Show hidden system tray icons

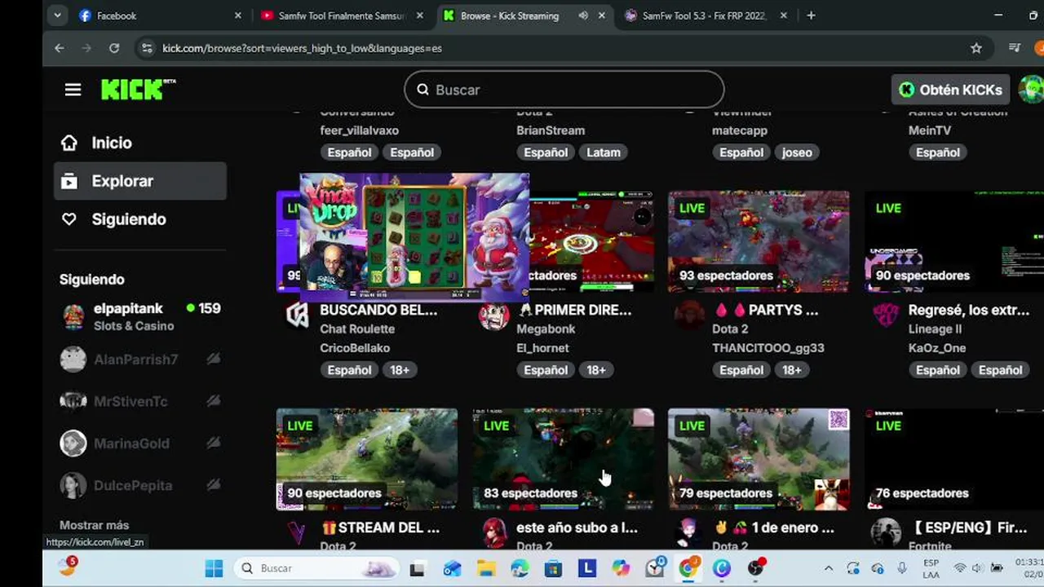click(x=829, y=568)
